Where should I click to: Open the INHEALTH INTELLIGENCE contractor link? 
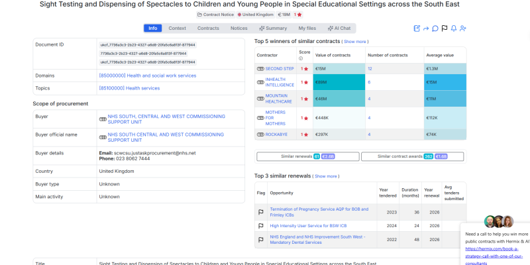[x=280, y=82]
